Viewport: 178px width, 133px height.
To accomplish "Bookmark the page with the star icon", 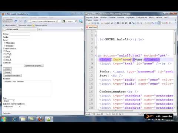I will coord(57,21).
